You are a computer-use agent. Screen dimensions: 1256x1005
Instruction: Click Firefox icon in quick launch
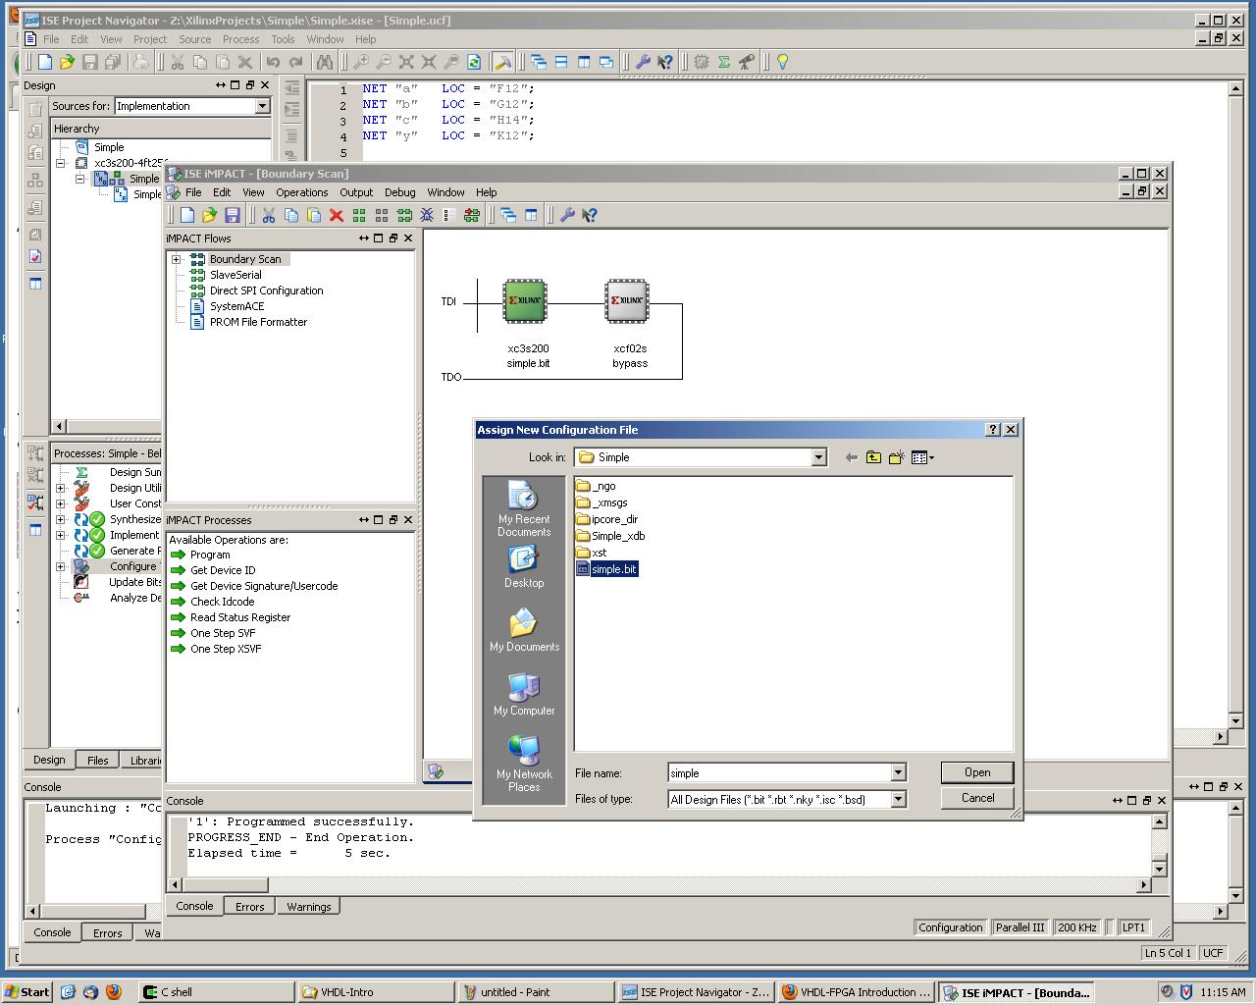point(113,992)
